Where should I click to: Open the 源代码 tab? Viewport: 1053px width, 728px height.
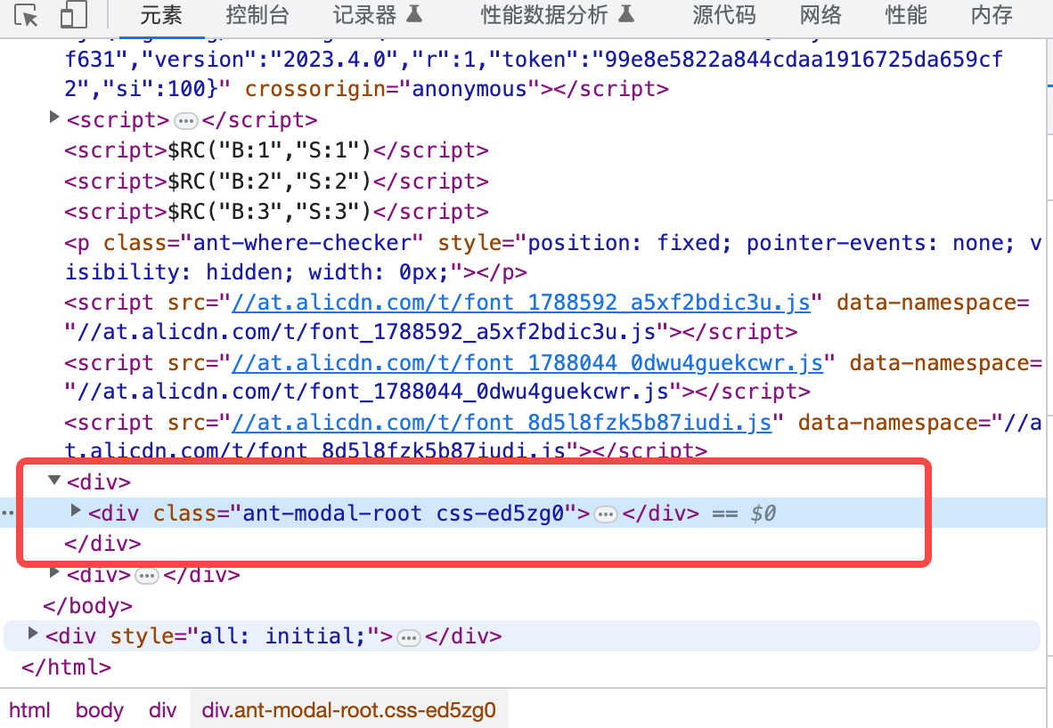(x=724, y=15)
